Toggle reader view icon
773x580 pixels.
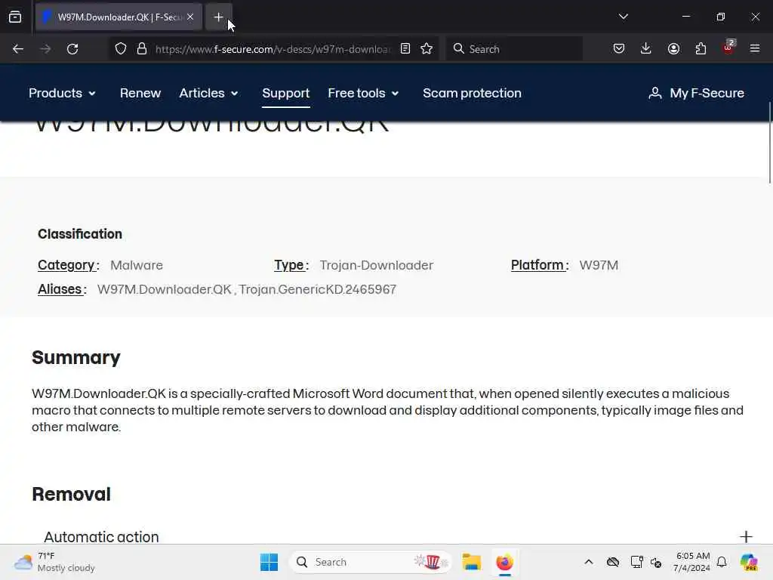405,49
